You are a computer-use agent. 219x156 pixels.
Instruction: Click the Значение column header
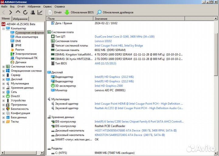click(x=139, y=19)
